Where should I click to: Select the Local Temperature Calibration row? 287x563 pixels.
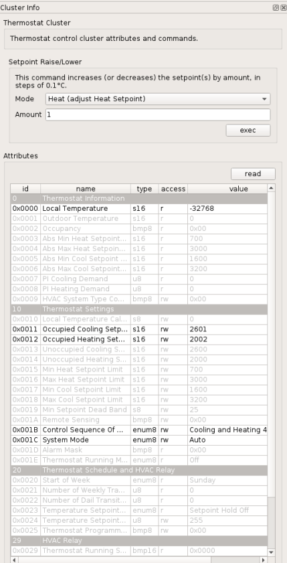point(139,319)
